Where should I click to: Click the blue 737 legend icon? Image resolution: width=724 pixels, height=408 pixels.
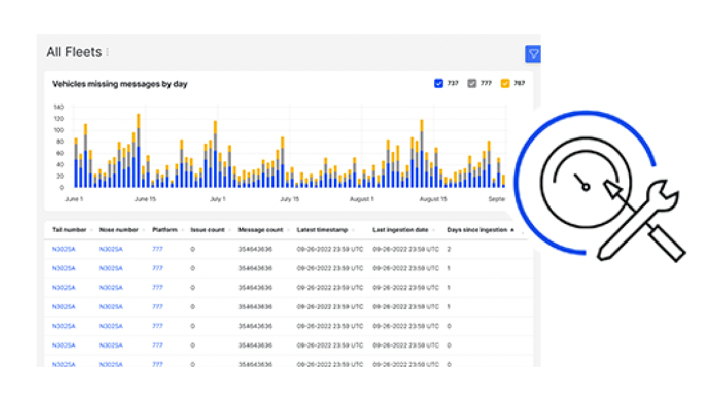tap(439, 83)
